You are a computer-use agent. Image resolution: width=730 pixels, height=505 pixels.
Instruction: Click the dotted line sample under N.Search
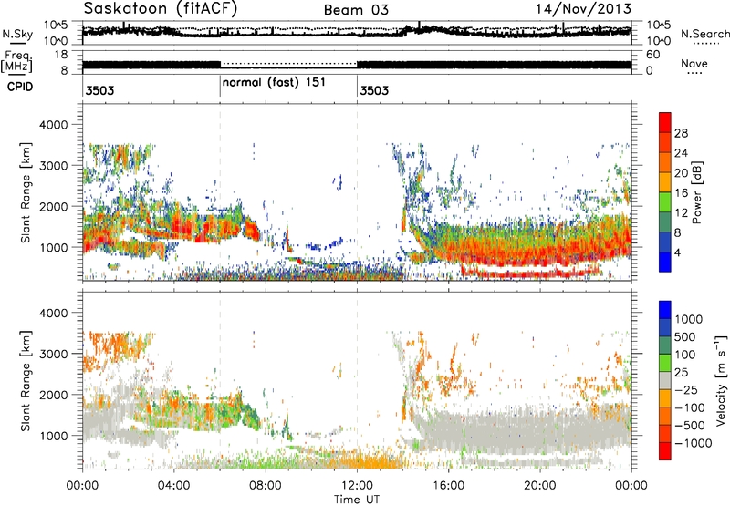click(706, 44)
